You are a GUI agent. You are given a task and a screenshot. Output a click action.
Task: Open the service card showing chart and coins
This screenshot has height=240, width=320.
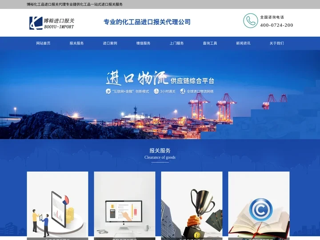[57, 206]
